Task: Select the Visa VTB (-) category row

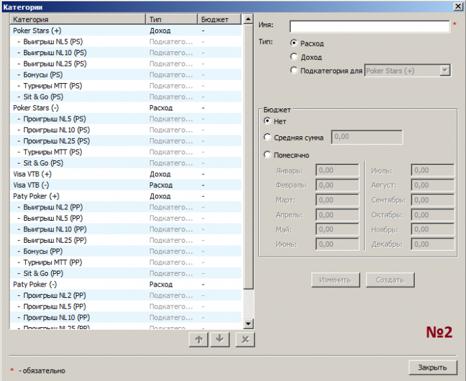Action: (x=126, y=185)
